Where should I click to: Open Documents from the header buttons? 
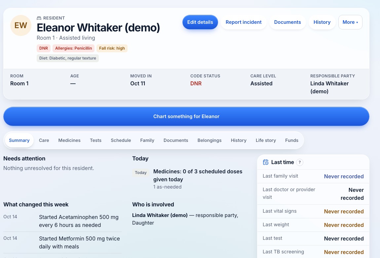pos(287,22)
